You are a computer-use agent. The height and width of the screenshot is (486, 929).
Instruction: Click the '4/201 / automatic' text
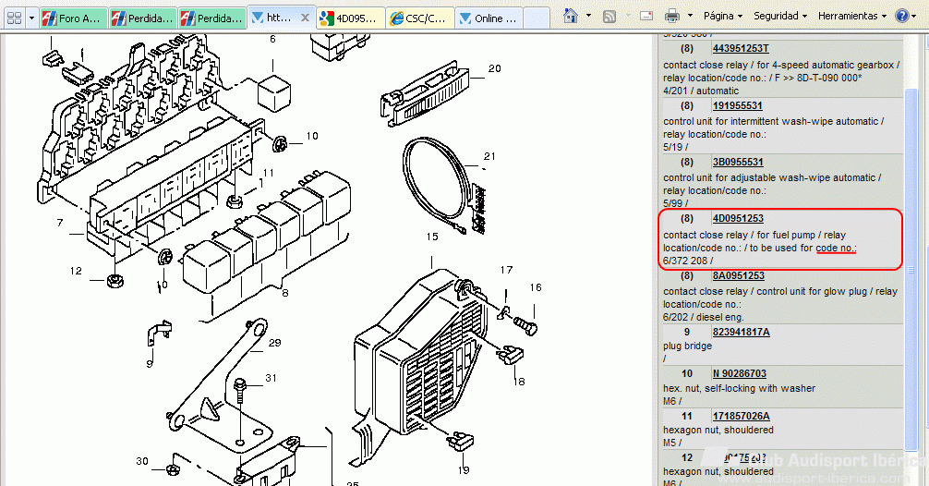pos(701,91)
